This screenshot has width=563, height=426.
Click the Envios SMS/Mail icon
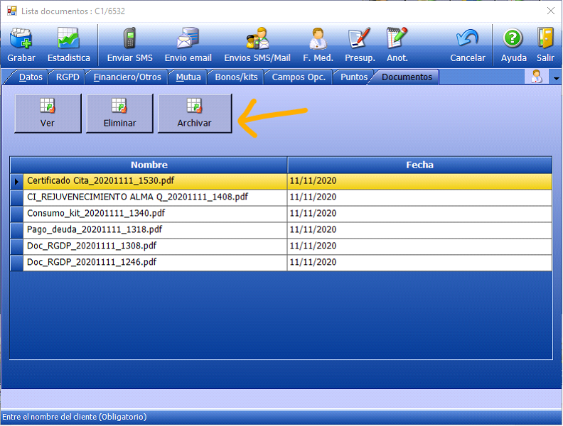pyautogui.click(x=257, y=39)
